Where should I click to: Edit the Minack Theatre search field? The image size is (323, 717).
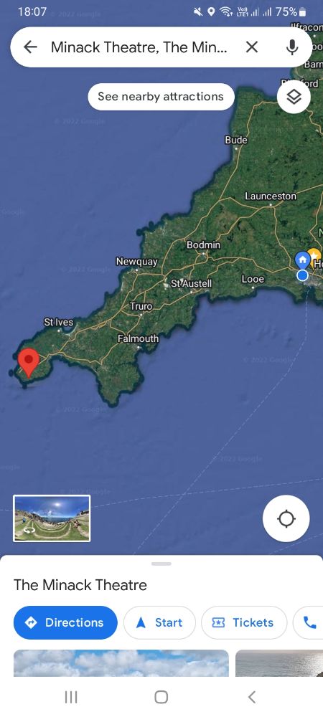tap(139, 47)
